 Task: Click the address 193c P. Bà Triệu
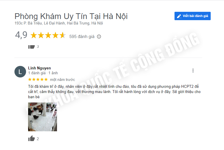(x=59, y=23)
